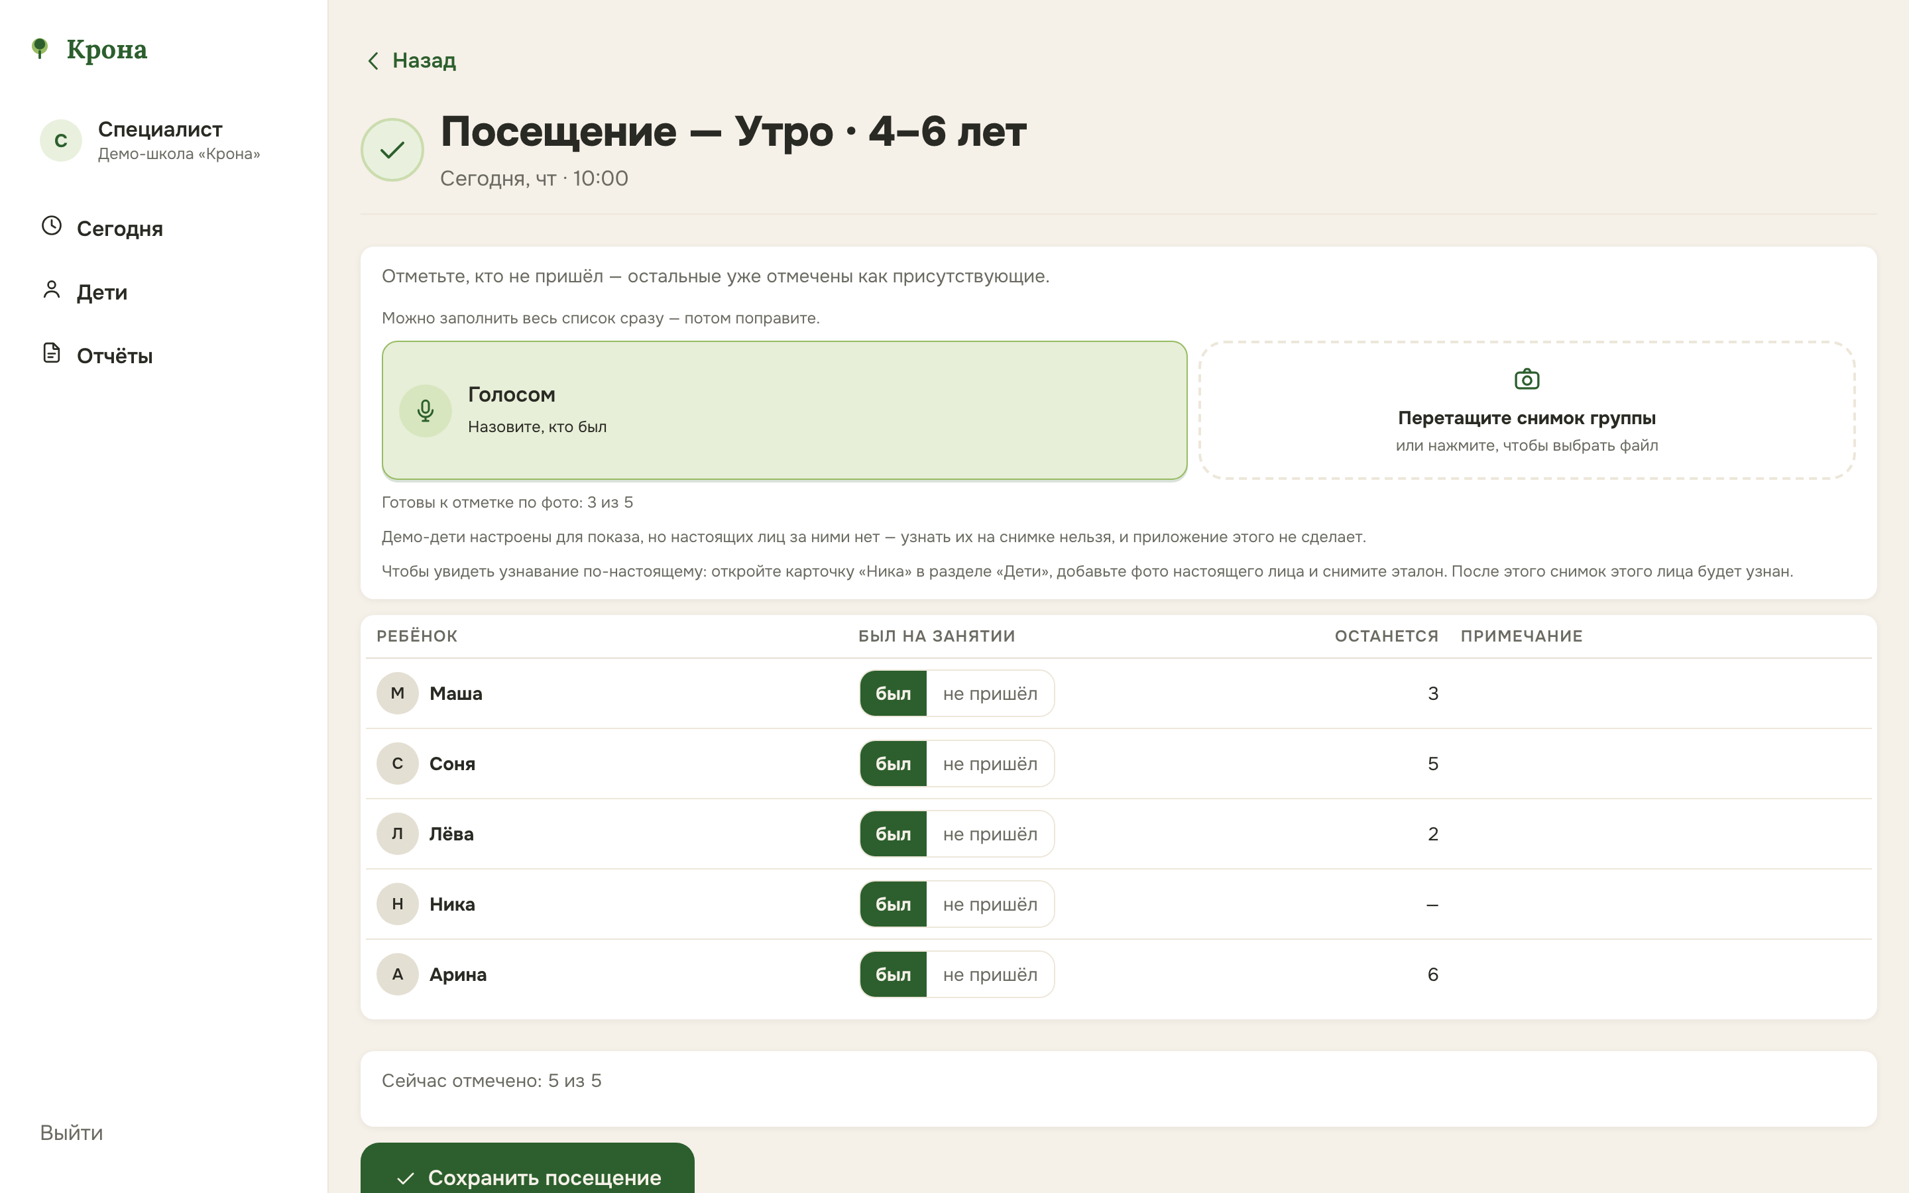This screenshot has width=1909, height=1193.
Task: Click the Сейчас отмечено: 5 из 5 text
Action: [491, 1081]
